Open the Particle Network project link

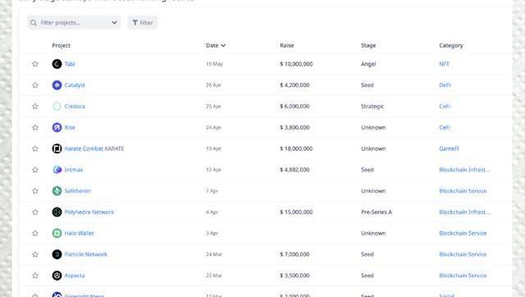pos(85,254)
